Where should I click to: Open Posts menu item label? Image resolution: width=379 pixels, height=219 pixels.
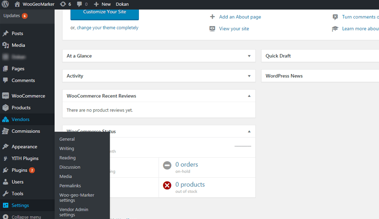click(x=18, y=33)
